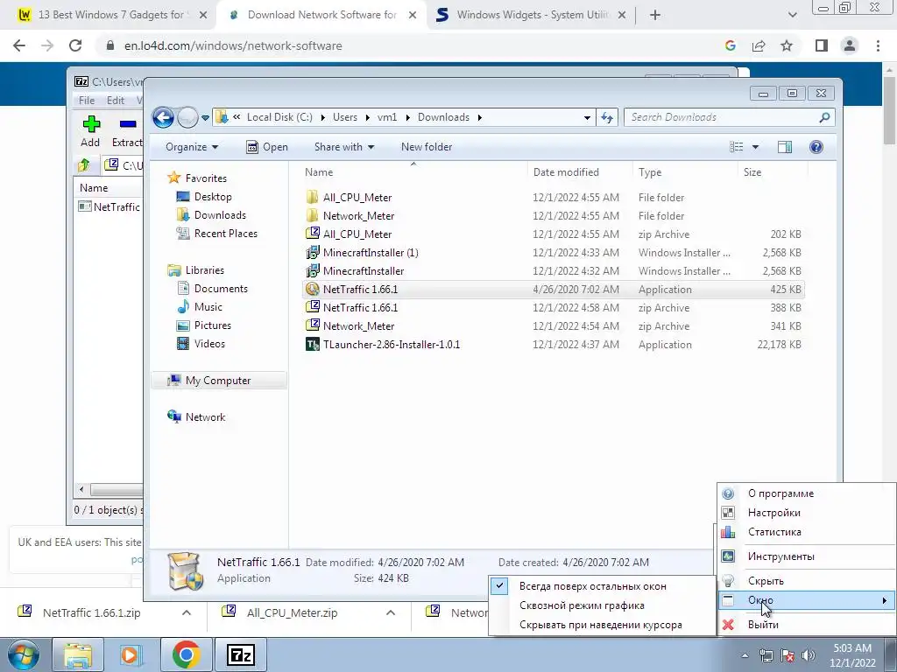Open the Chrome three-dot menu
The width and height of the screenshot is (897, 672).
[x=878, y=45]
